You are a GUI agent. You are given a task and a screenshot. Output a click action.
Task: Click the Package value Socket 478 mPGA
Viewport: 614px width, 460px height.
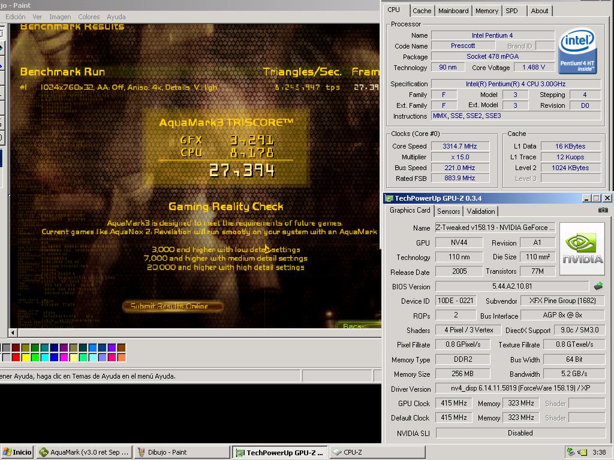pos(493,57)
